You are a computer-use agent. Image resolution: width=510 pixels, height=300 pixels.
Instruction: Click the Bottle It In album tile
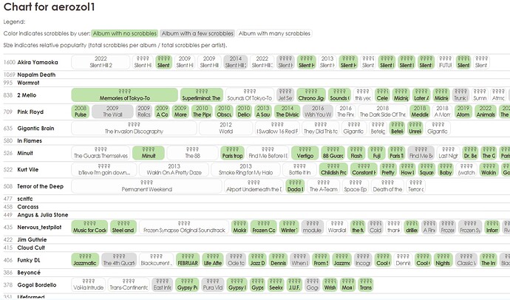pos(299,169)
